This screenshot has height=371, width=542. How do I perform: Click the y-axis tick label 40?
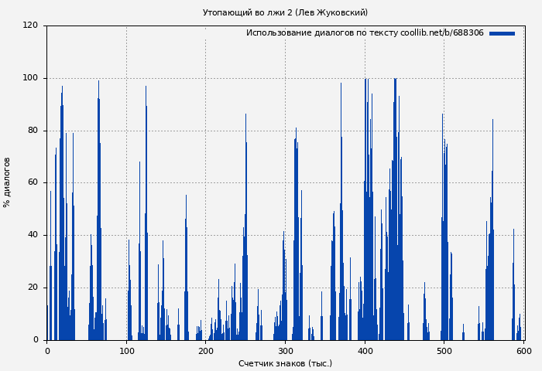click(33, 235)
